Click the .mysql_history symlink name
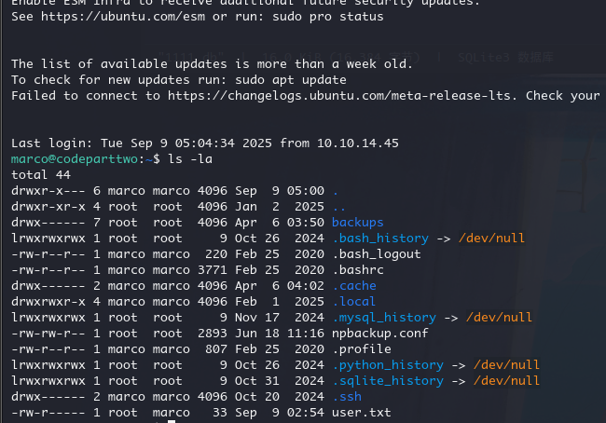The image size is (606, 423). (384, 317)
